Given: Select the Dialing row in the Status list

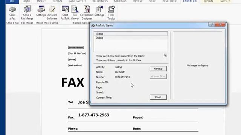Looking at the screenshot, I should tap(131, 38).
